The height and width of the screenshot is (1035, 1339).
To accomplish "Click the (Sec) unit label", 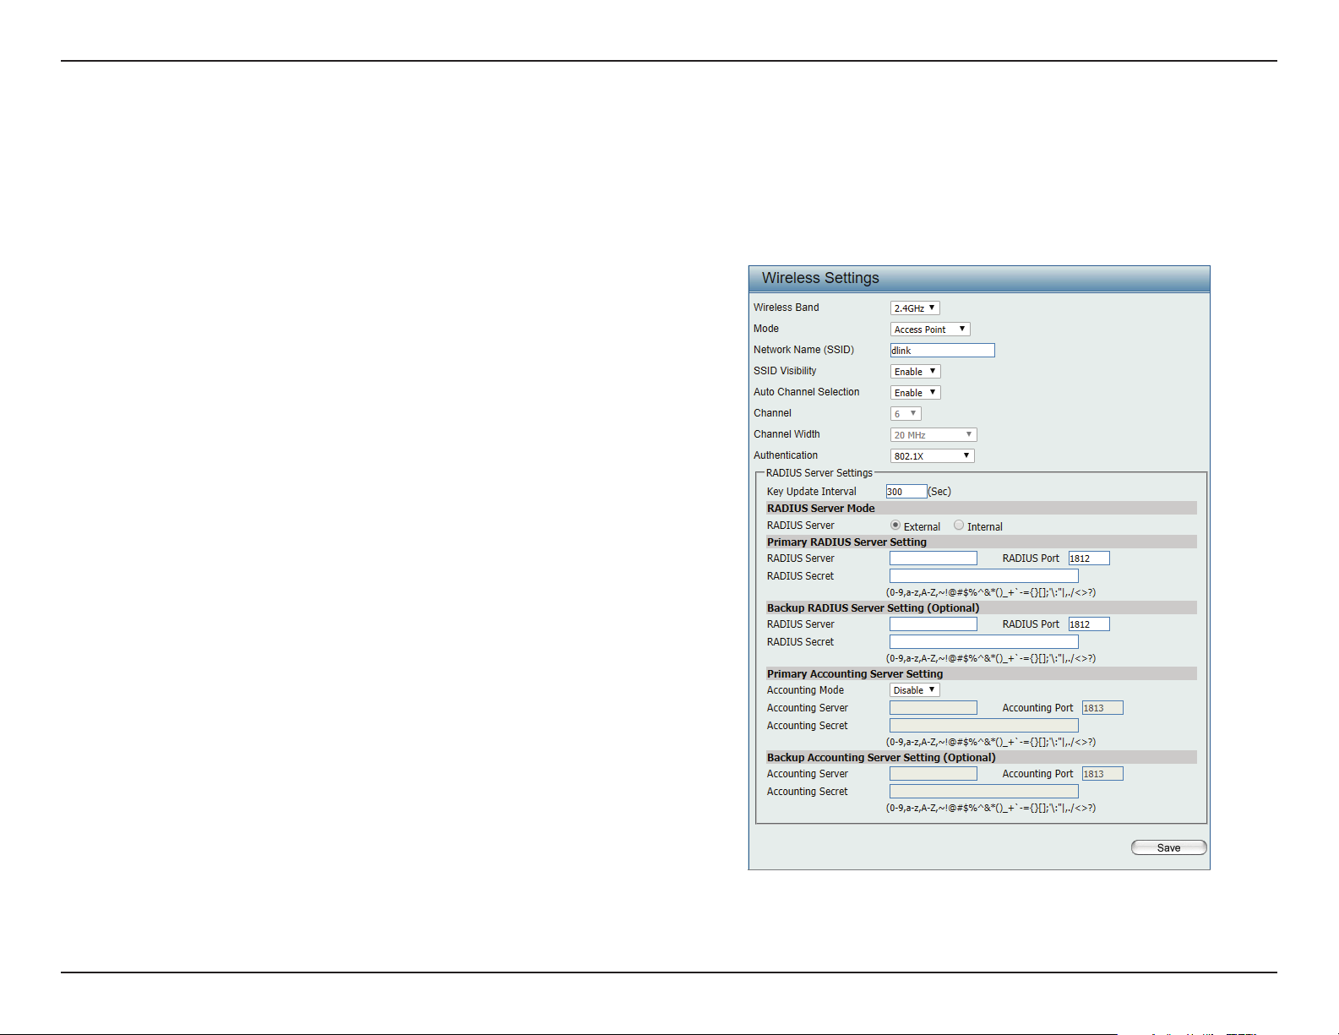I will click(939, 492).
